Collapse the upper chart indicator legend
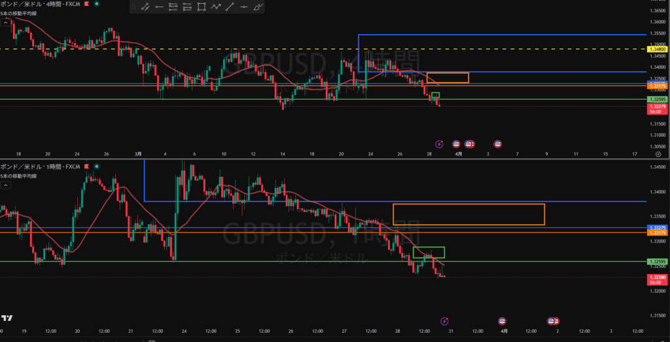670x342 pixels. coord(6,22)
